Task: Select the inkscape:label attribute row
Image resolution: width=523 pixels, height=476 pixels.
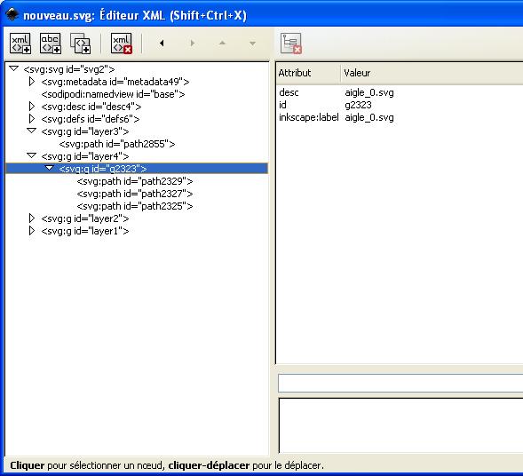Action: [x=400, y=117]
